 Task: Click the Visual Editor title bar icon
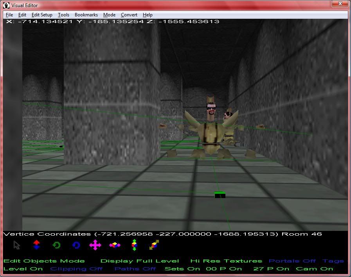coord(6,5)
